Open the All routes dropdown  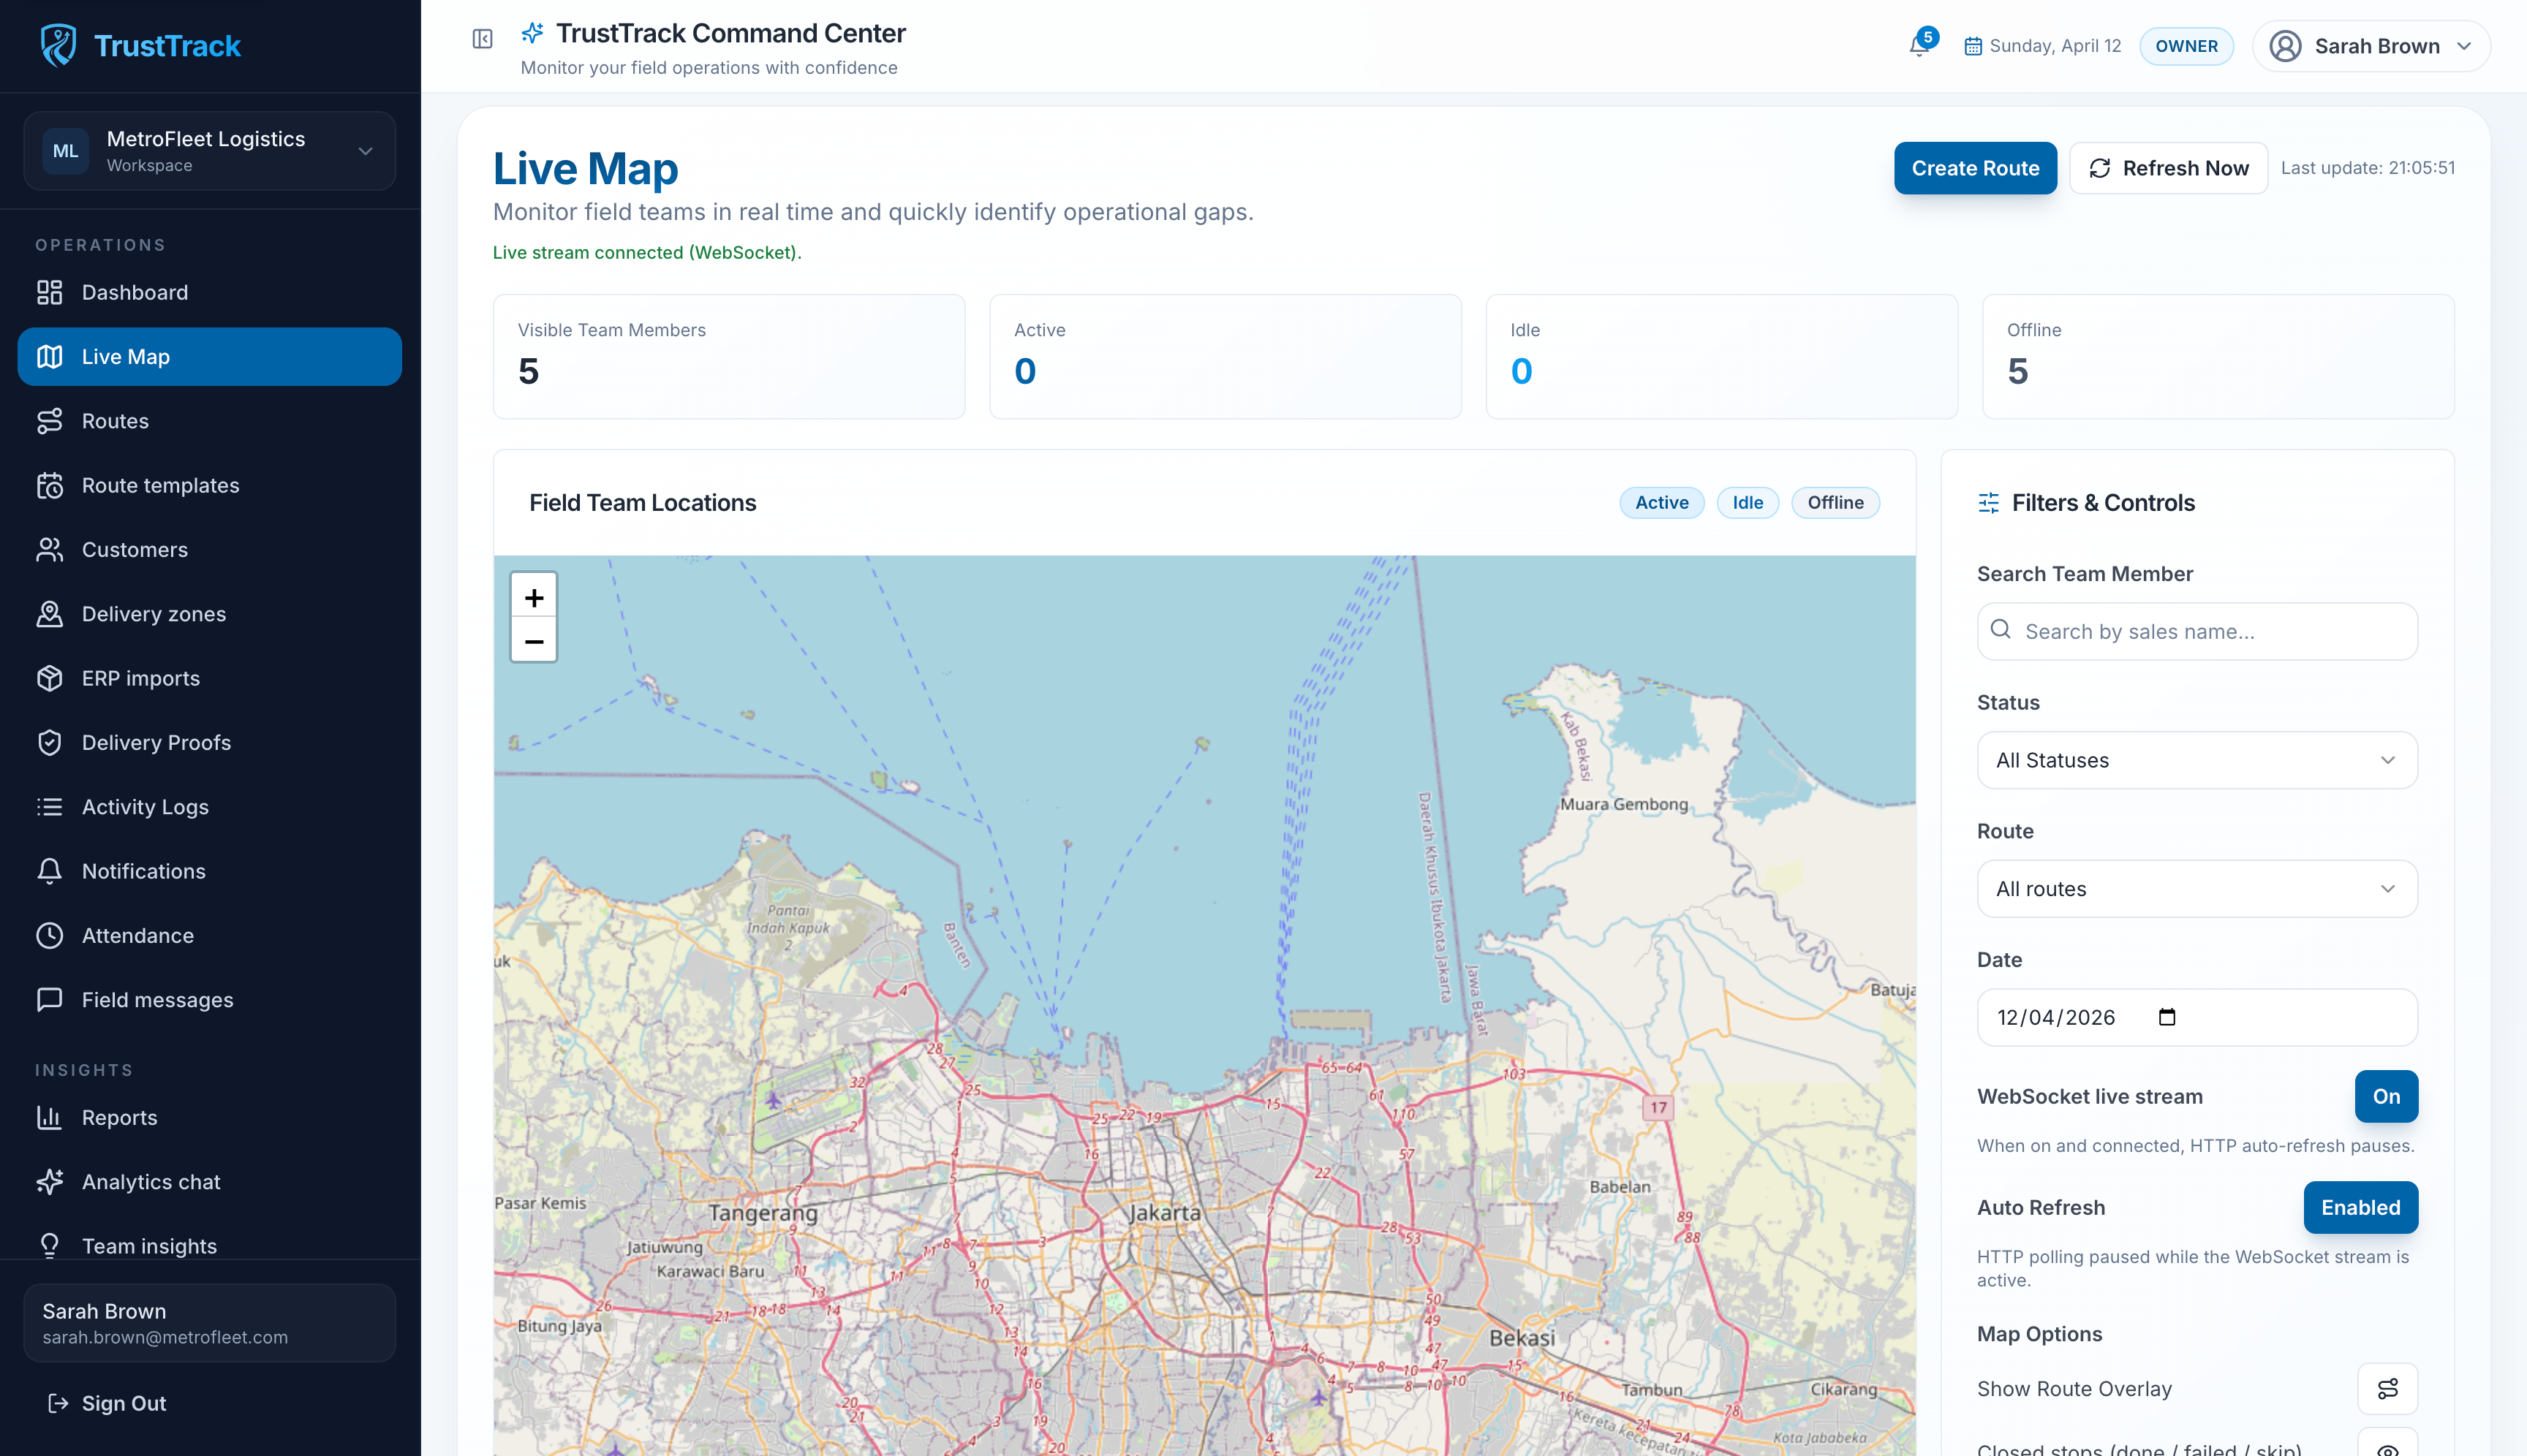(2197, 889)
